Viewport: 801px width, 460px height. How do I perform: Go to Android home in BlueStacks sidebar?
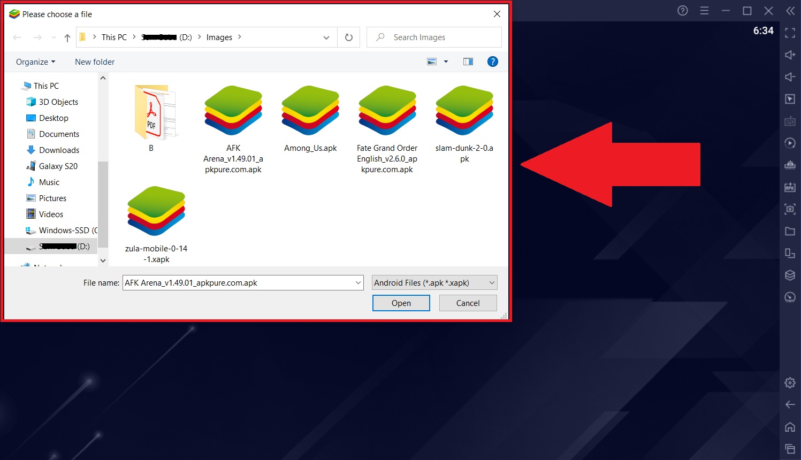pos(790,427)
